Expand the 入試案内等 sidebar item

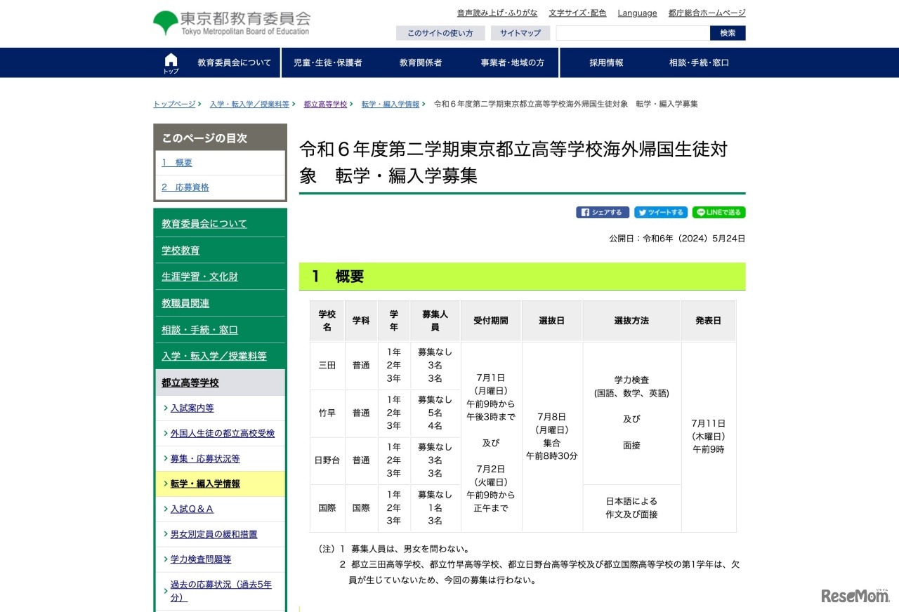pyautogui.click(x=190, y=408)
